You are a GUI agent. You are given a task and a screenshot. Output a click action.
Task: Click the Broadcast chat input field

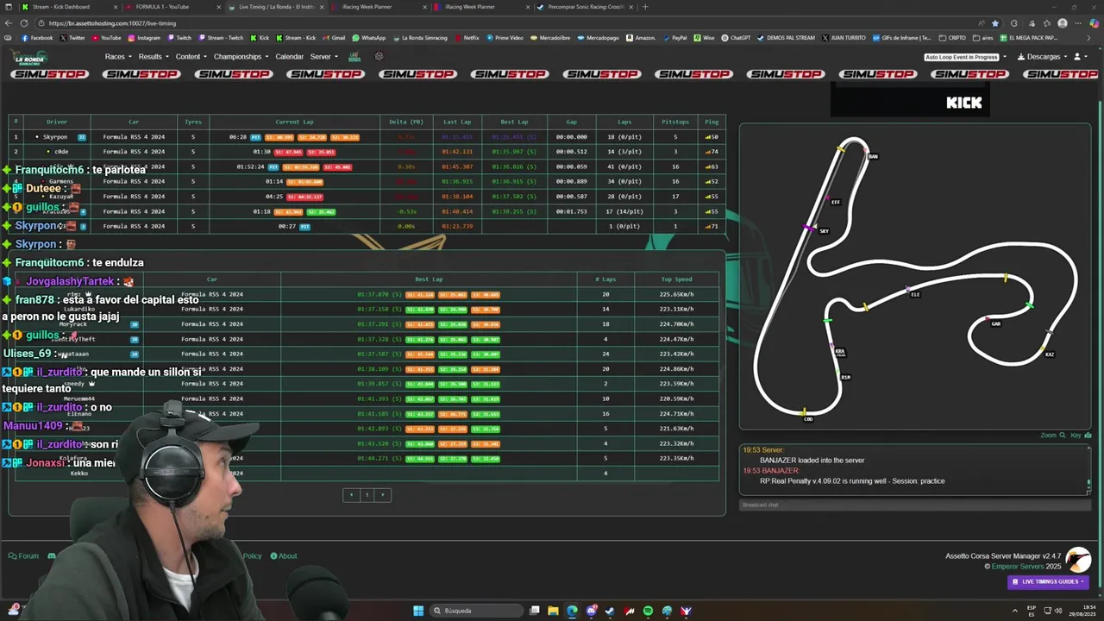tap(914, 505)
